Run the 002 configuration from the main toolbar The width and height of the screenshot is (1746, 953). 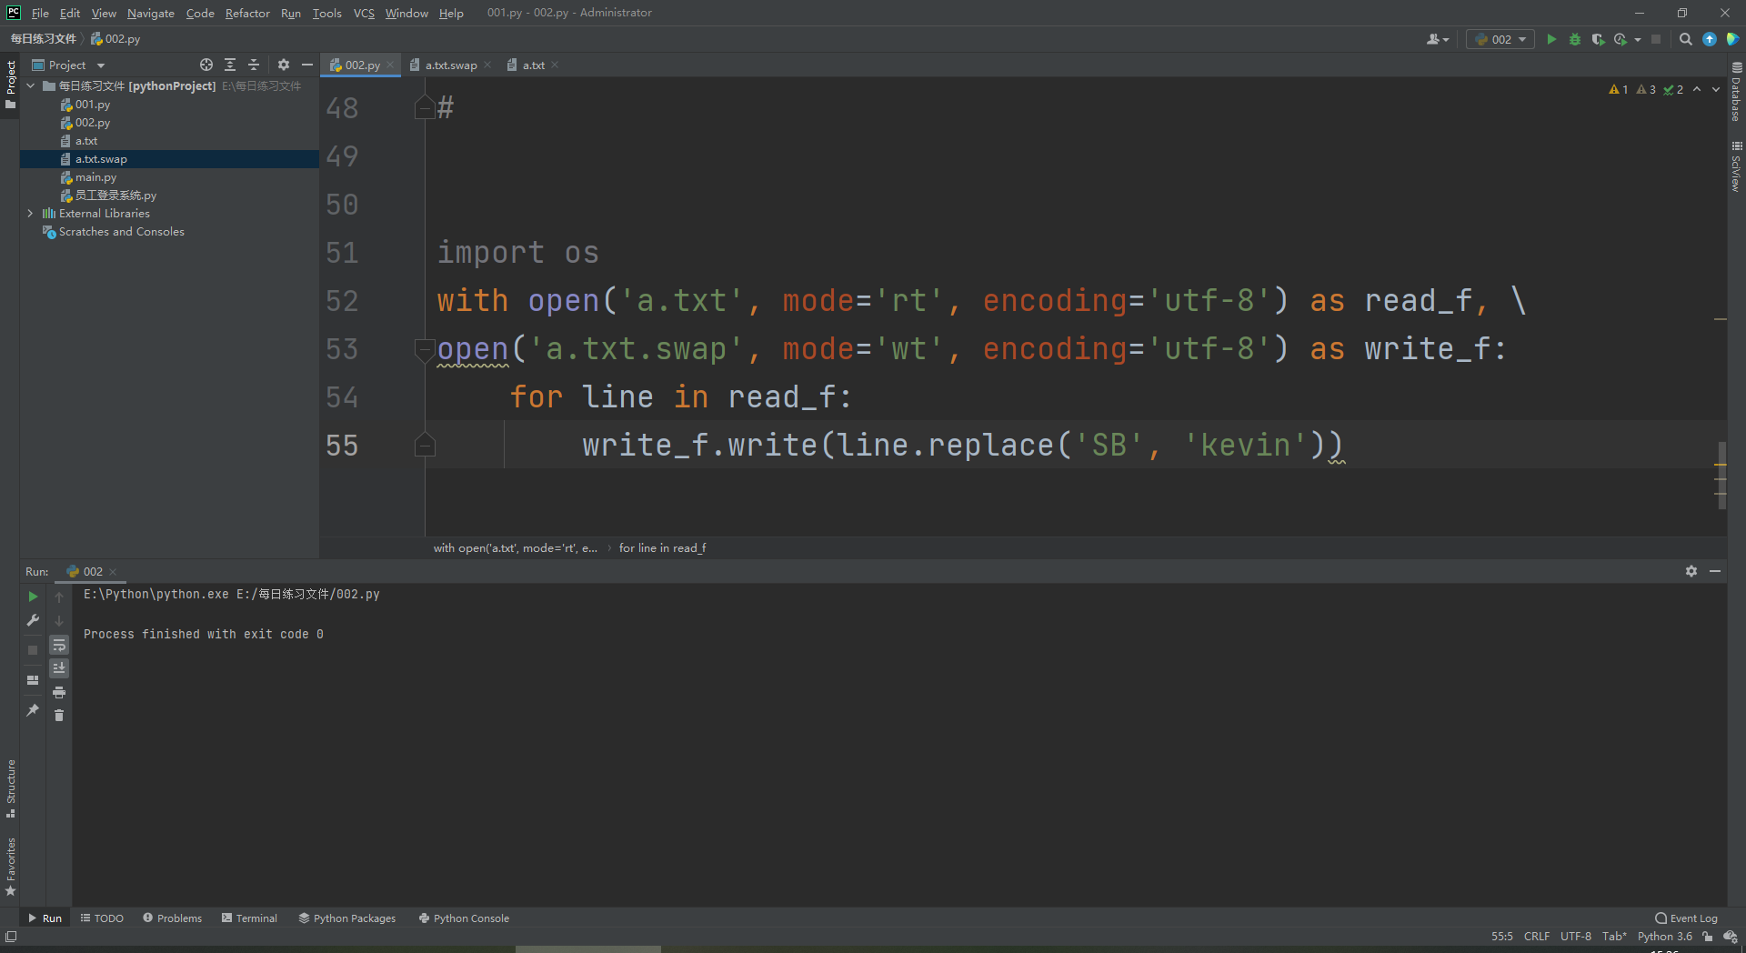pos(1551,39)
